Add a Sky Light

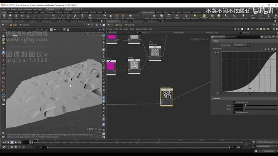tap(212, 16)
